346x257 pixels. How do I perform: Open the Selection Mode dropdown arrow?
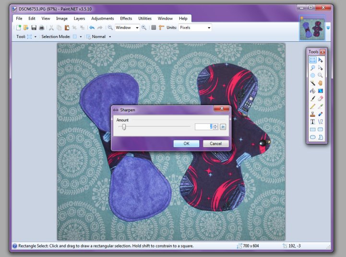click(x=81, y=37)
